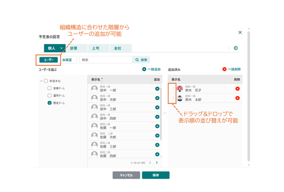Viewport: 284px width, 192px height.
Task: Open the 個人 tab dropdown arrow
Action: pyautogui.click(x=61, y=48)
